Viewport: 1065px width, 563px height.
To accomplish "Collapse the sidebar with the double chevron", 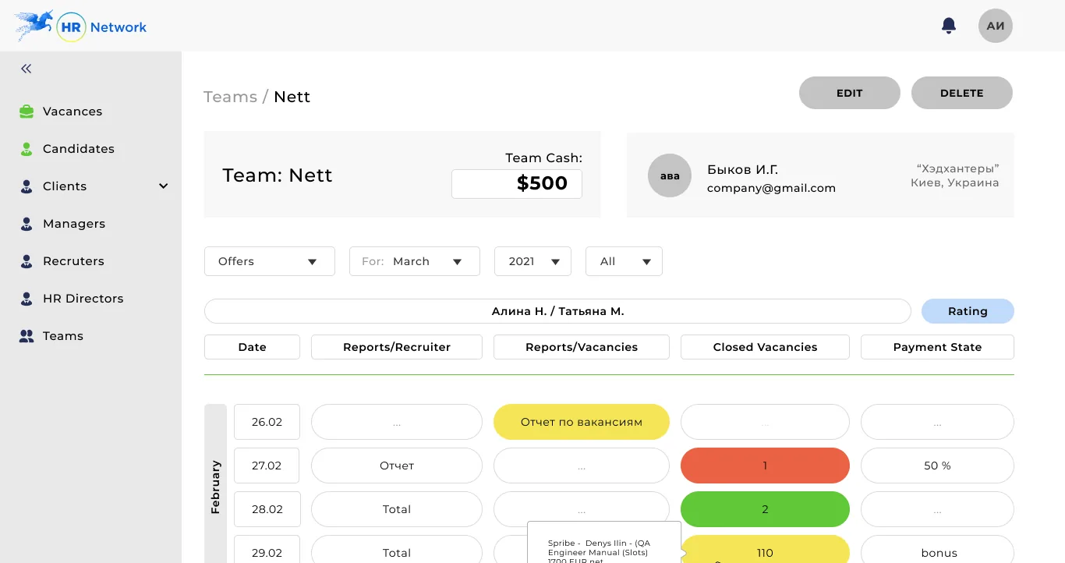I will (27, 69).
